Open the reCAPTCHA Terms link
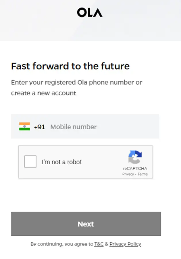Screen dimensions: 181x259 tap(143, 174)
